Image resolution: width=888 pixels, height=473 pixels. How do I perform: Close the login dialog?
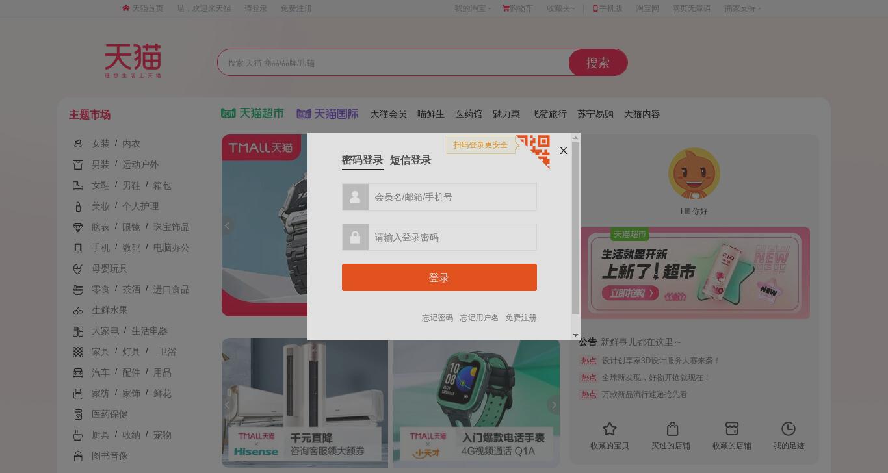point(564,151)
